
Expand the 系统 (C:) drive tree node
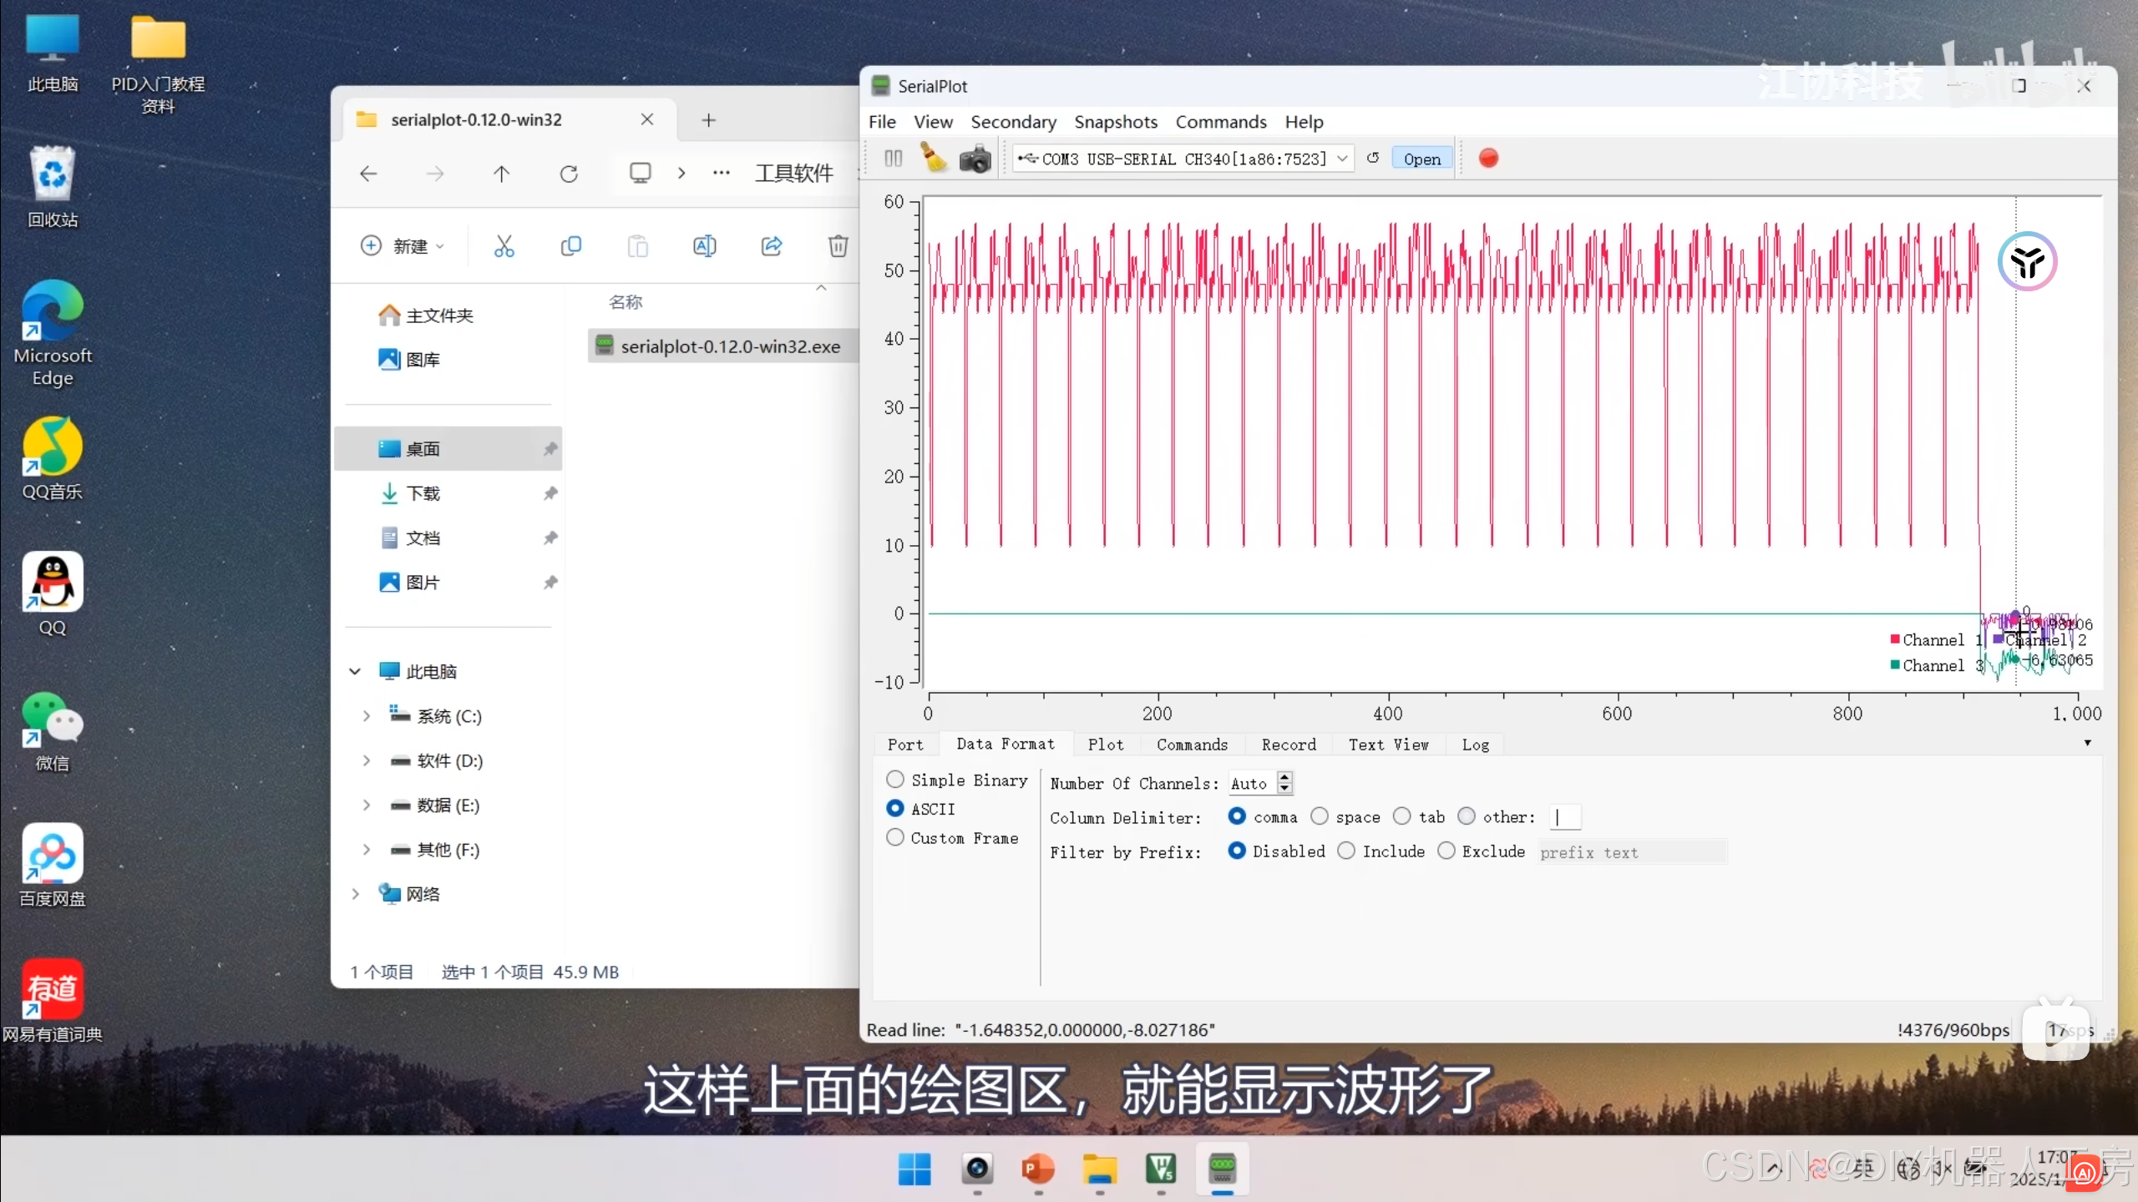coord(366,716)
